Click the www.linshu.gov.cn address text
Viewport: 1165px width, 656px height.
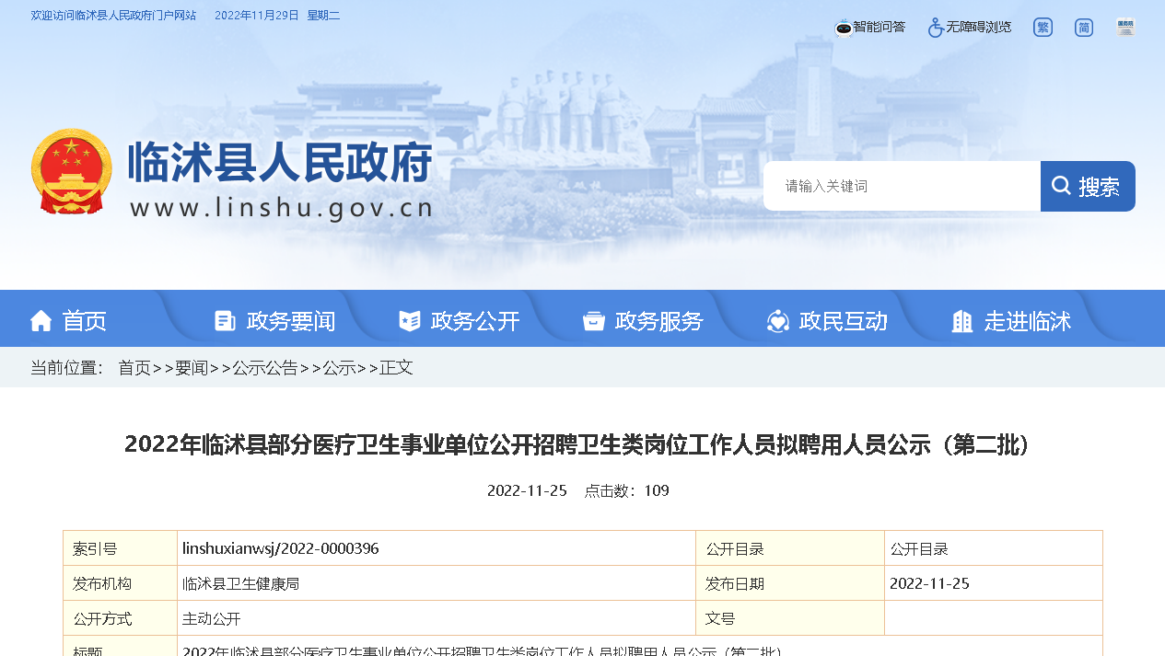(281, 208)
